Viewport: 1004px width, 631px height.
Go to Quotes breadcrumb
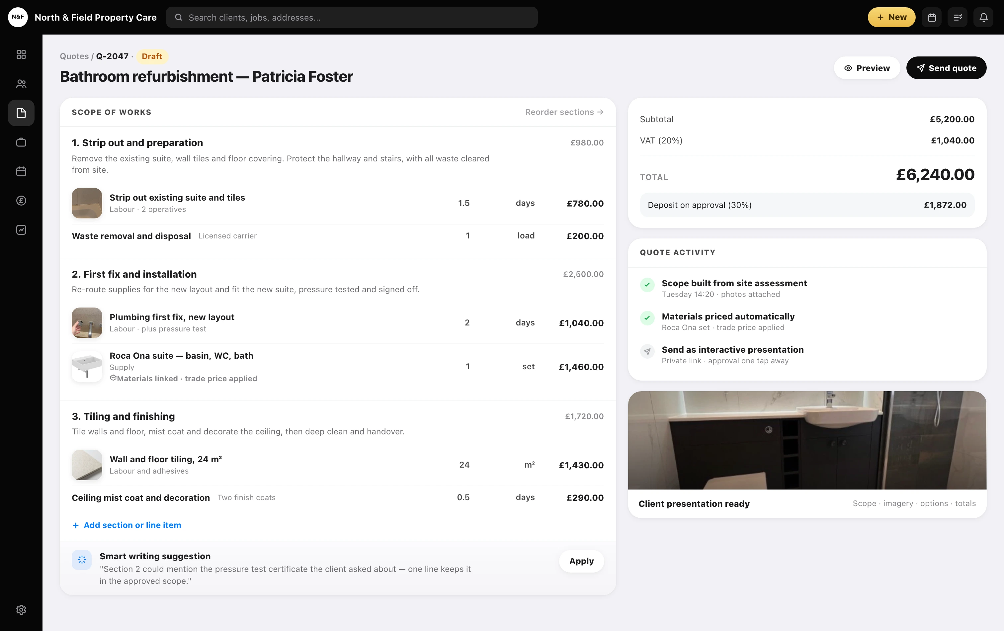coord(74,56)
